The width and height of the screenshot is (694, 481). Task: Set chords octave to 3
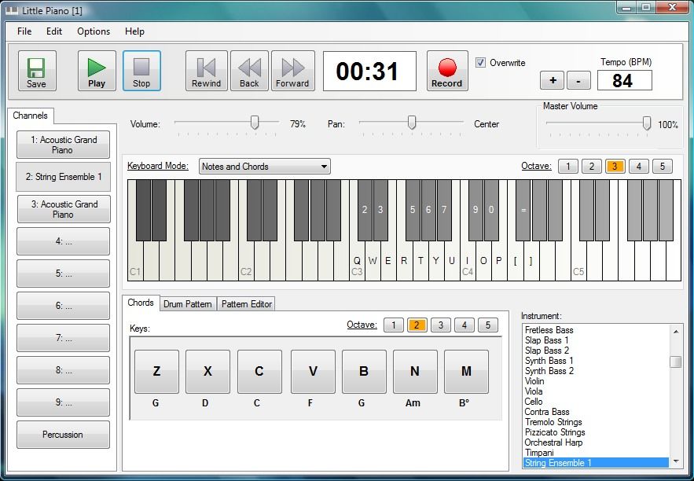[441, 325]
